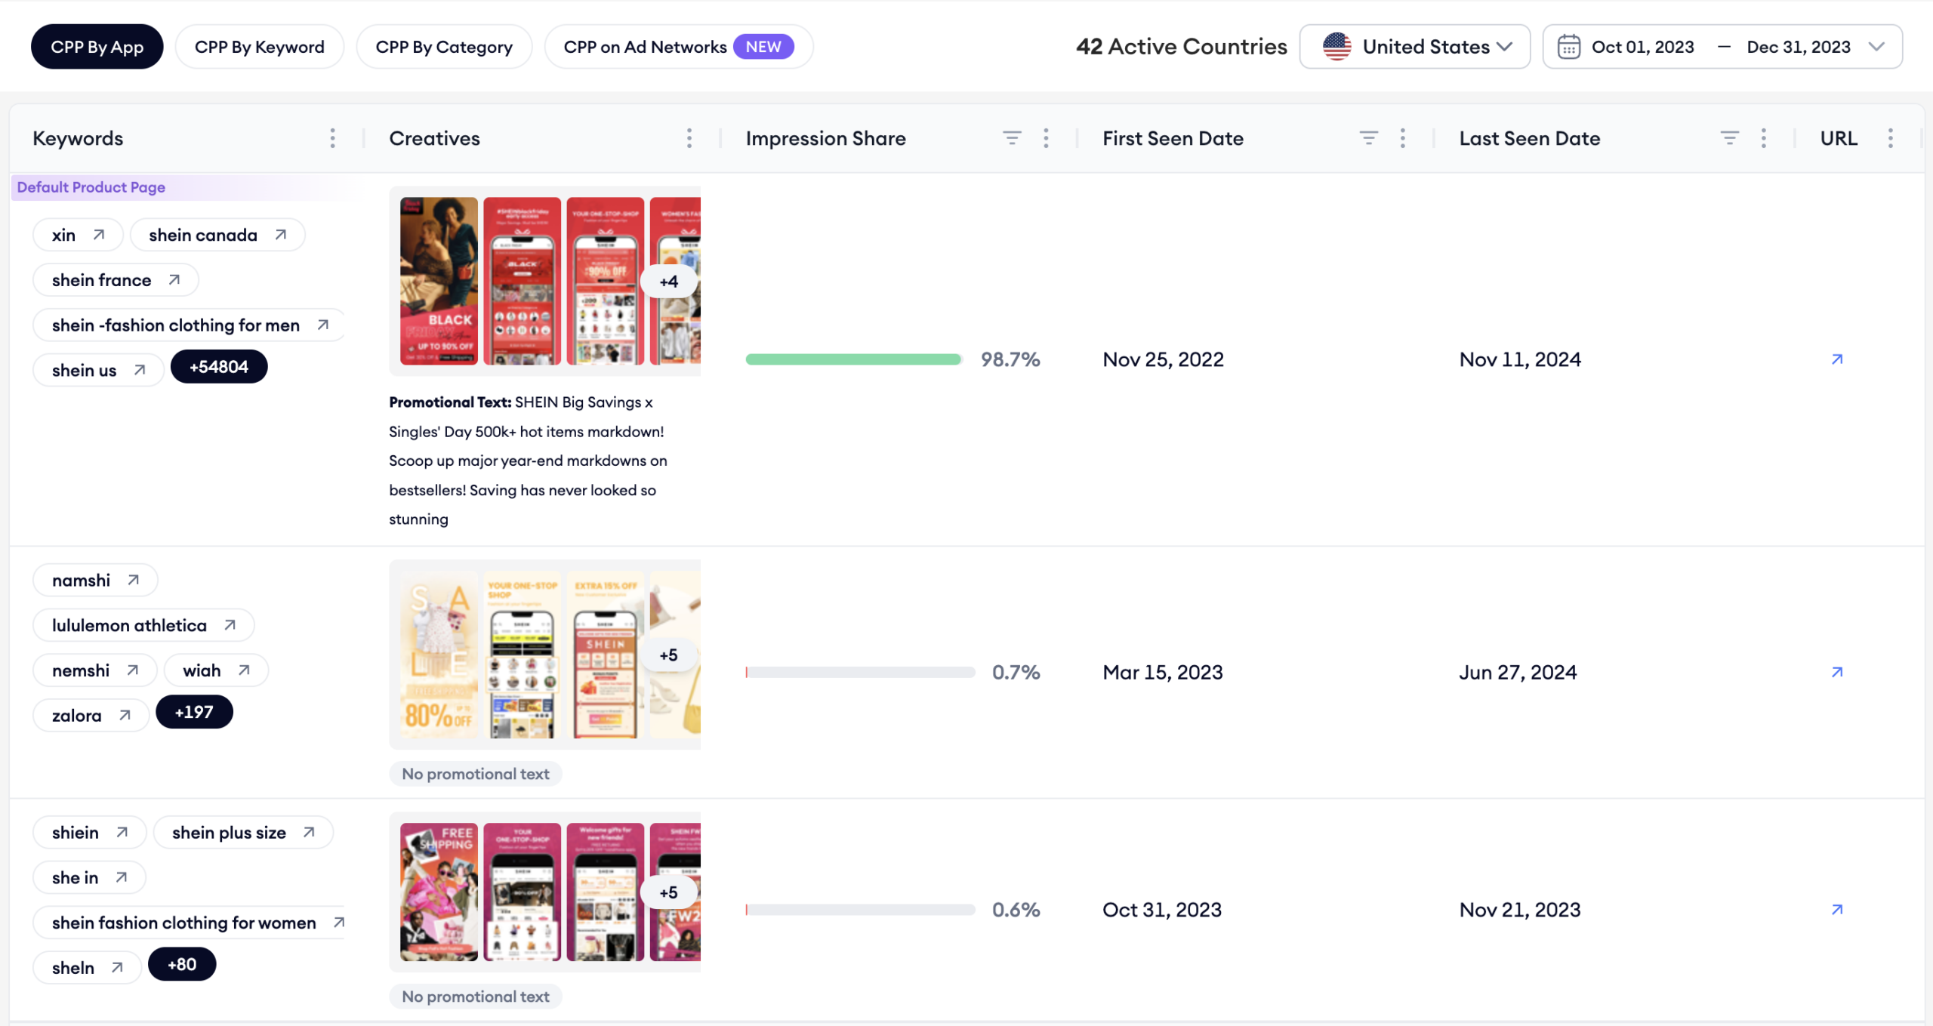Filter the Impression Share column

click(x=1012, y=138)
